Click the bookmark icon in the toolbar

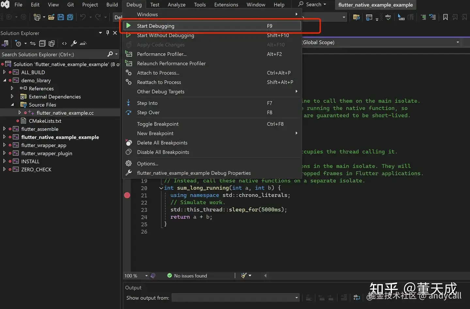coord(445,17)
